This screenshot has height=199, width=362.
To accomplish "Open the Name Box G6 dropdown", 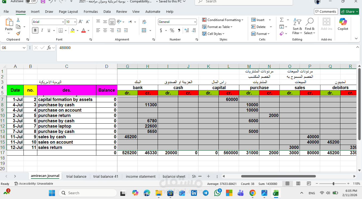I will (24, 48).
